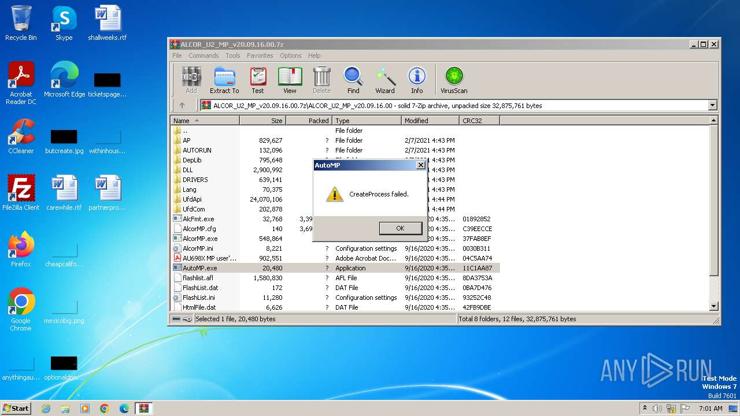The width and height of the screenshot is (740, 416).
Task: Click the Extract To toolbar icon
Action: 224,80
